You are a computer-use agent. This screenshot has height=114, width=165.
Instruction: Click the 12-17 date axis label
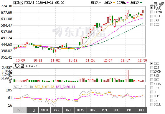[x=125, y=60]
